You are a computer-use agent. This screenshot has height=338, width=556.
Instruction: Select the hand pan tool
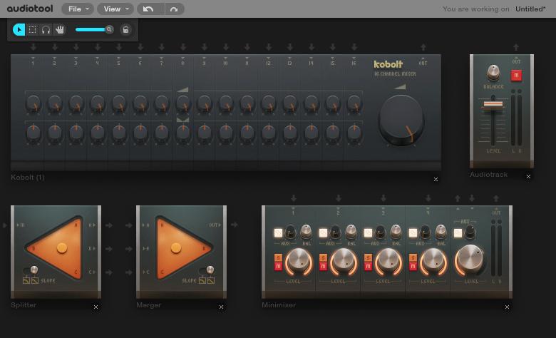click(60, 30)
